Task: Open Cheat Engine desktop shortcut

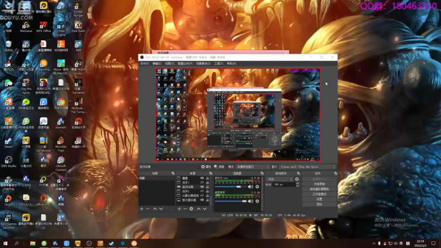Action: (x=61, y=29)
